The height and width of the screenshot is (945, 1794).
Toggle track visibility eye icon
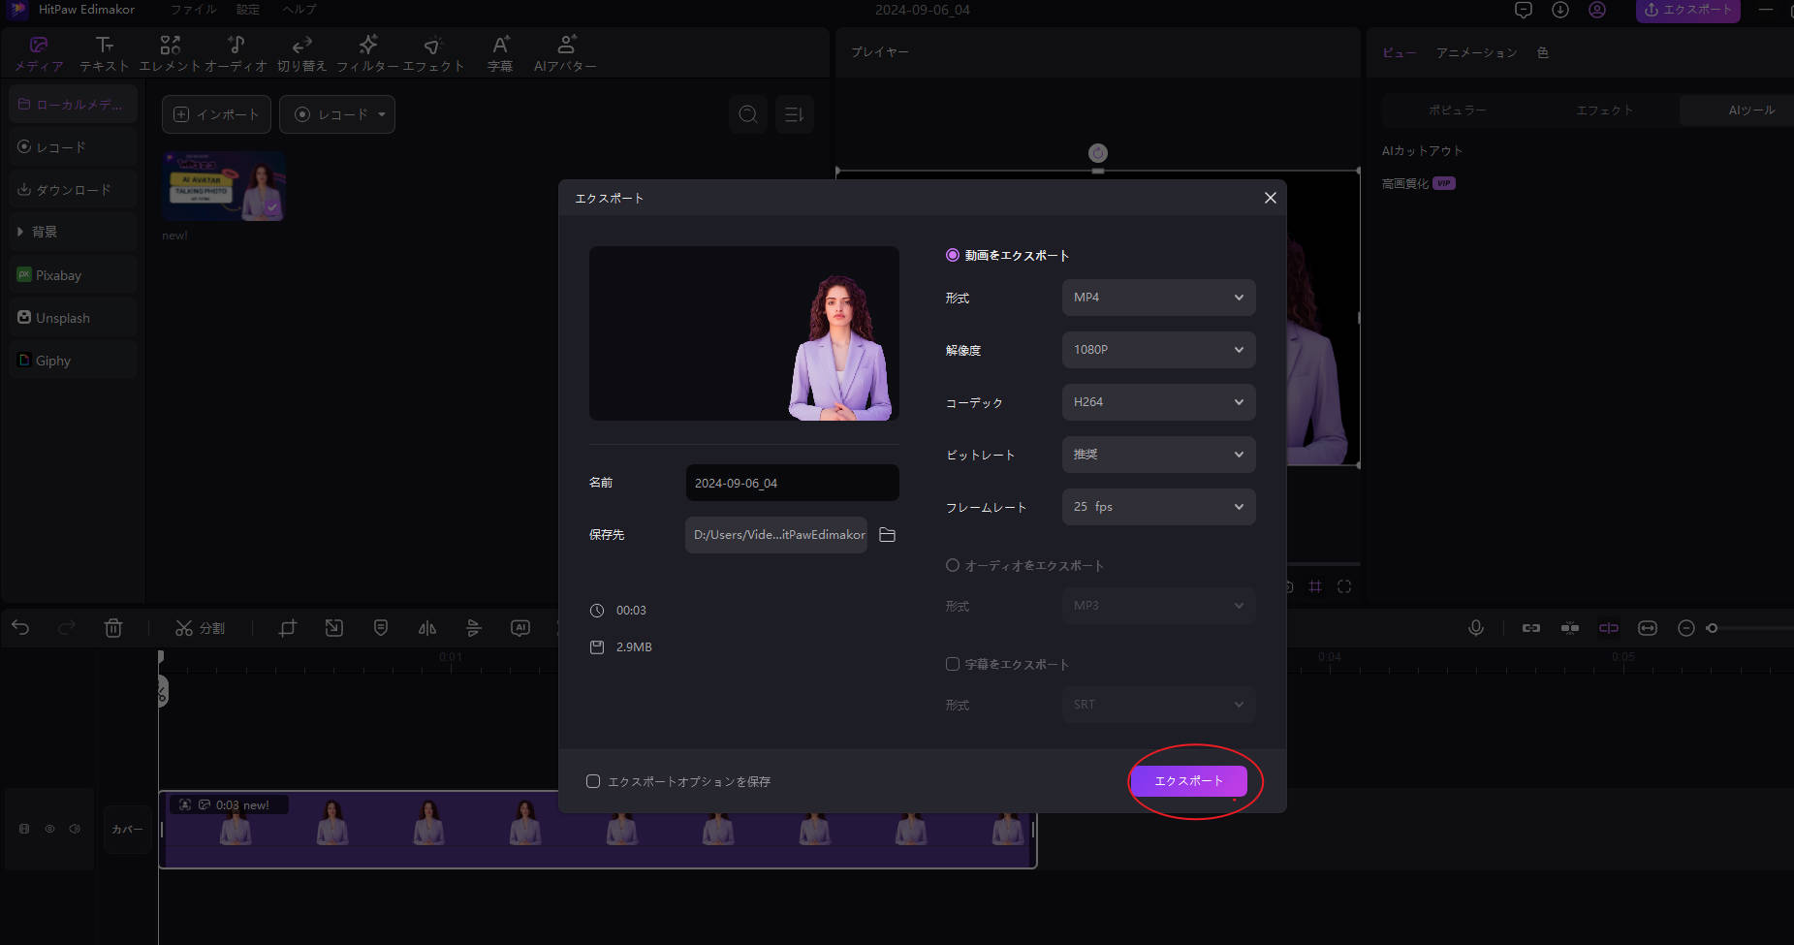[x=49, y=829]
